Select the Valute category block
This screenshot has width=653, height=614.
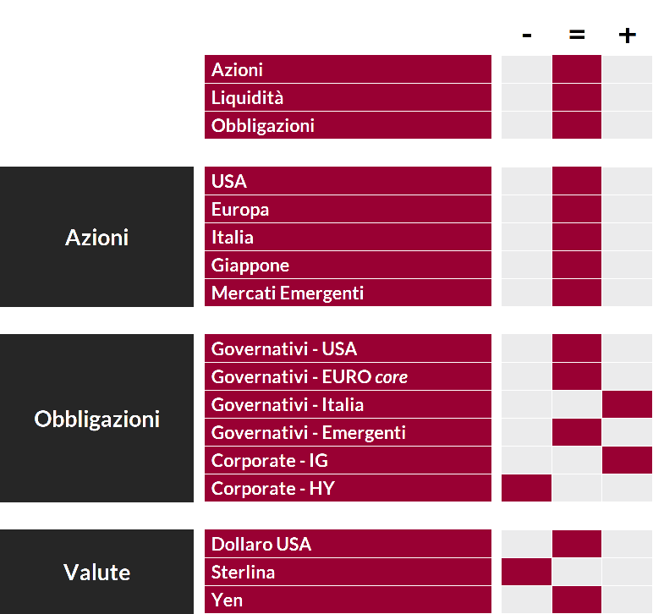pos(97,572)
